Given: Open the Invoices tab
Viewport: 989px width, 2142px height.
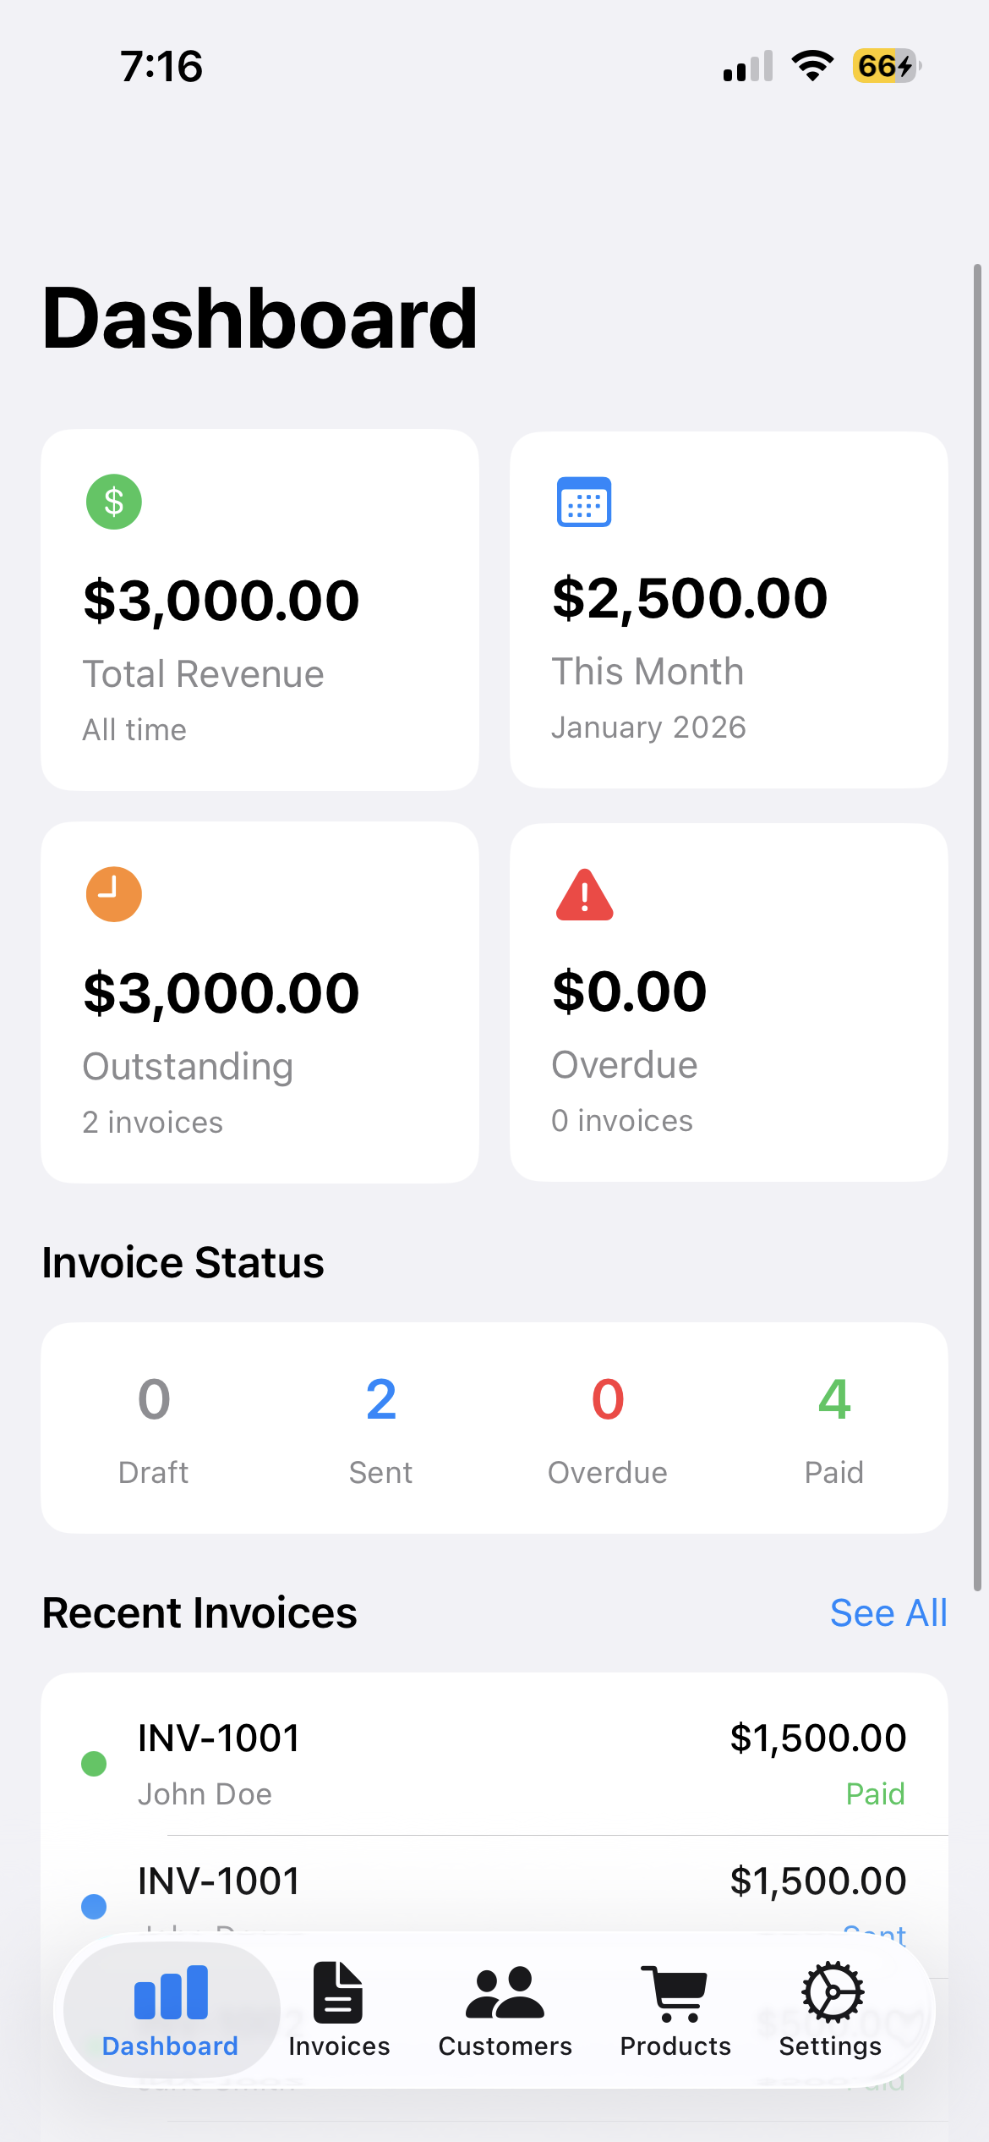Looking at the screenshot, I should click(x=339, y=2010).
